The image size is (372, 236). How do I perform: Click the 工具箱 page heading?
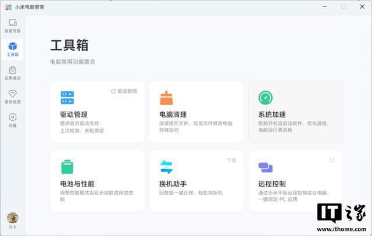tap(69, 45)
